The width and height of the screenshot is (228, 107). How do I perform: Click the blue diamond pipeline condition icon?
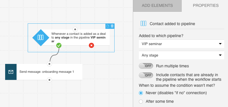[41, 37]
